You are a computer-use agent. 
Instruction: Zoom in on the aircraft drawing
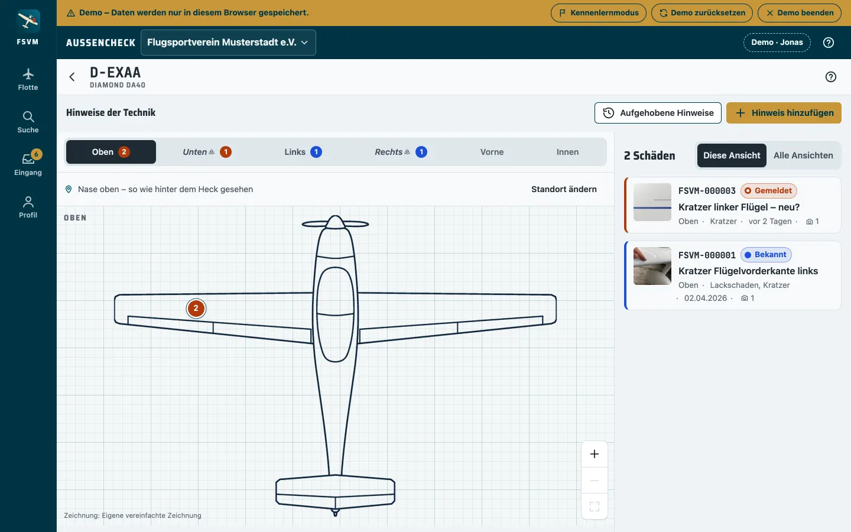pos(595,454)
